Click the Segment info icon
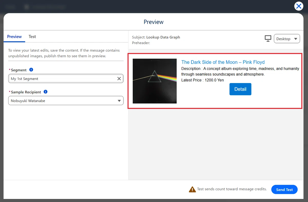 point(31,70)
